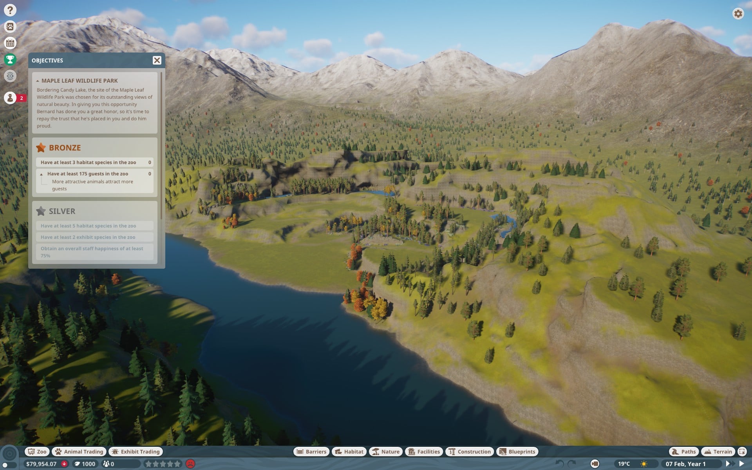Collapse the 175 guests objective details
Image resolution: width=752 pixels, height=470 pixels.
(41, 174)
